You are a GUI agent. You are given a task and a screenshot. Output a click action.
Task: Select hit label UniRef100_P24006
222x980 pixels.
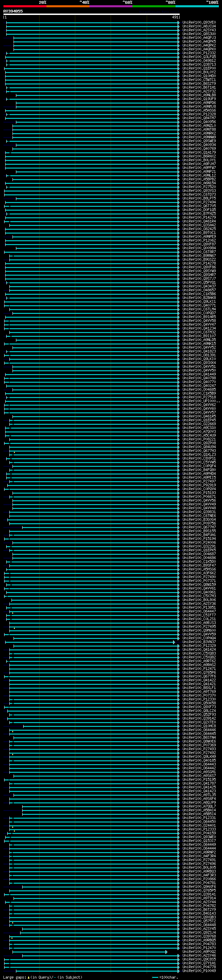click(199, 543)
